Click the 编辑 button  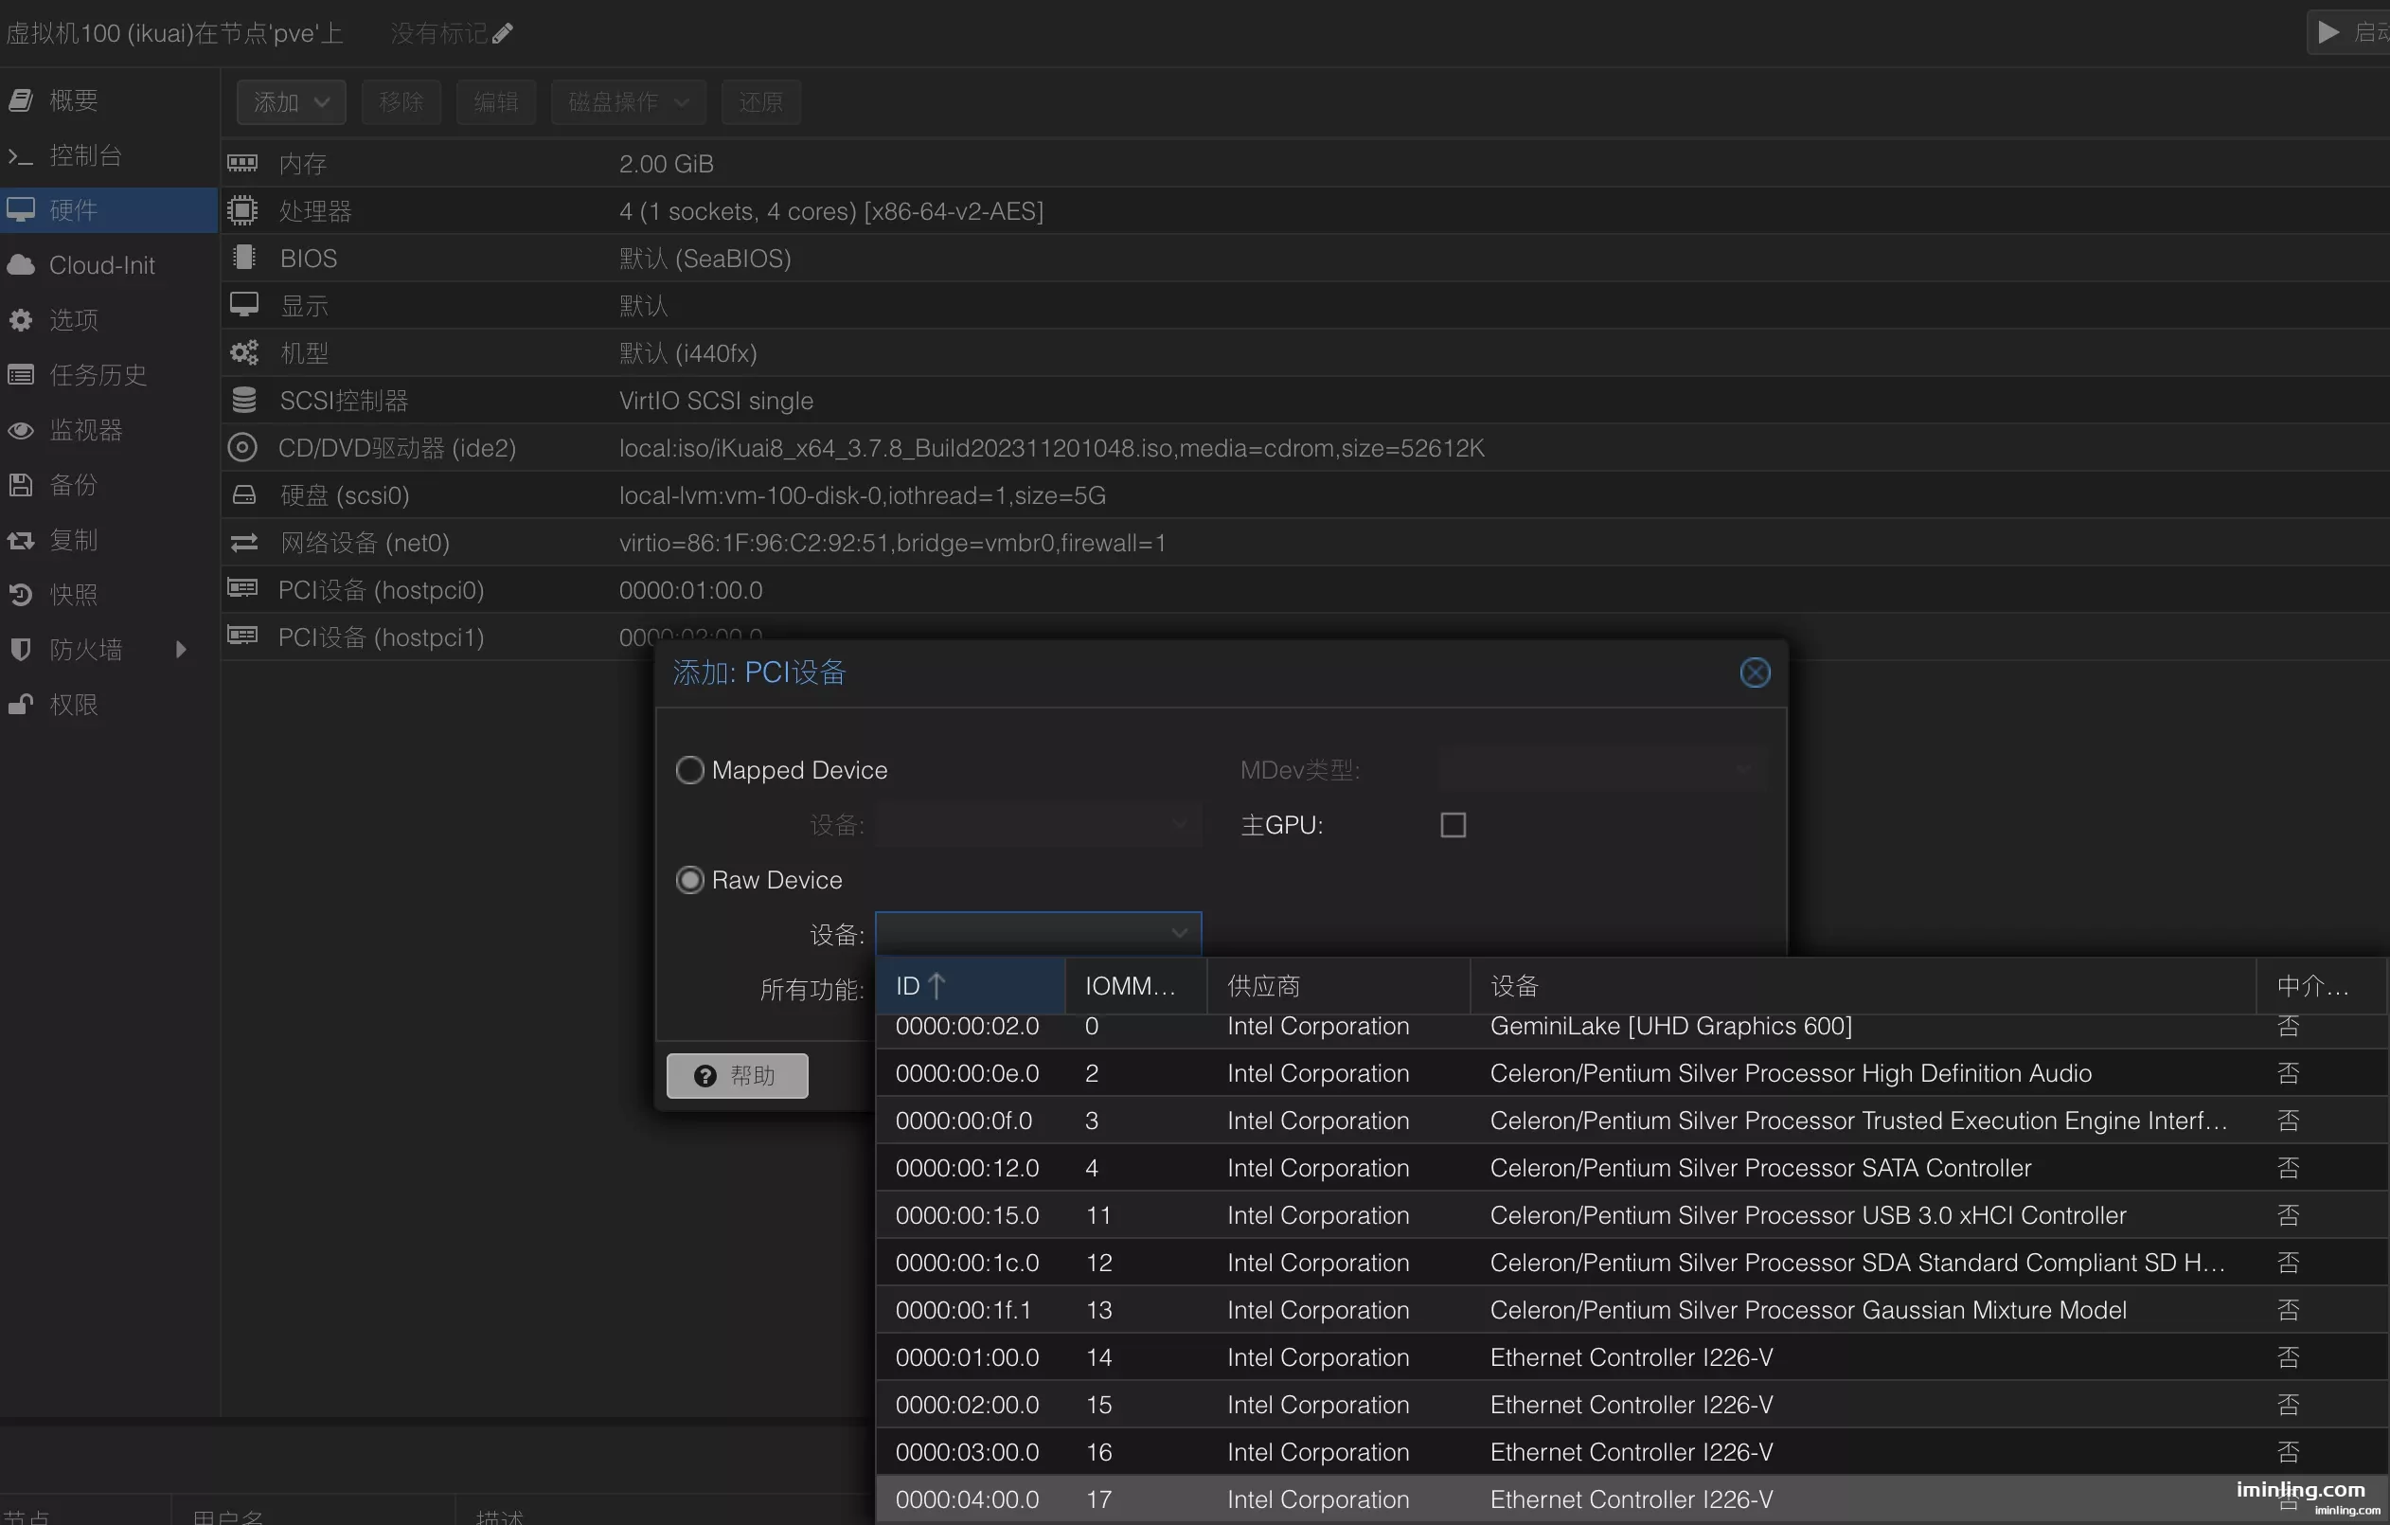coord(496,102)
